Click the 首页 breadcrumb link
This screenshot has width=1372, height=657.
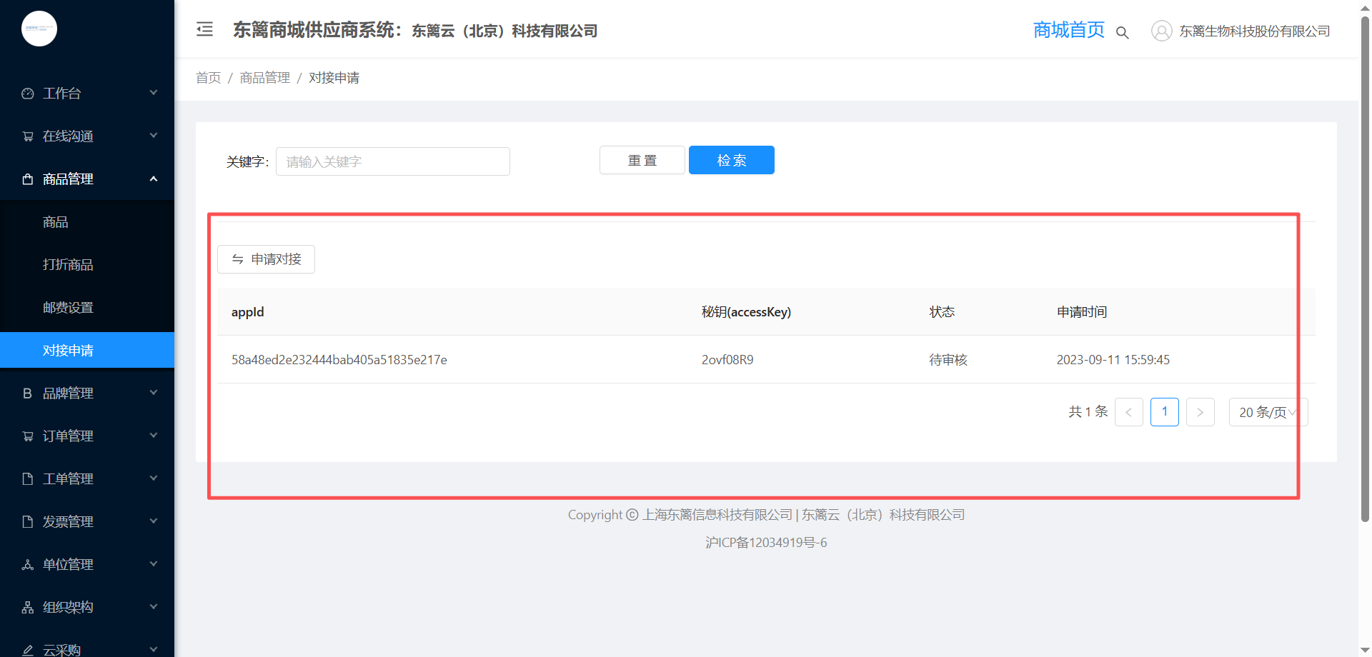coord(209,77)
